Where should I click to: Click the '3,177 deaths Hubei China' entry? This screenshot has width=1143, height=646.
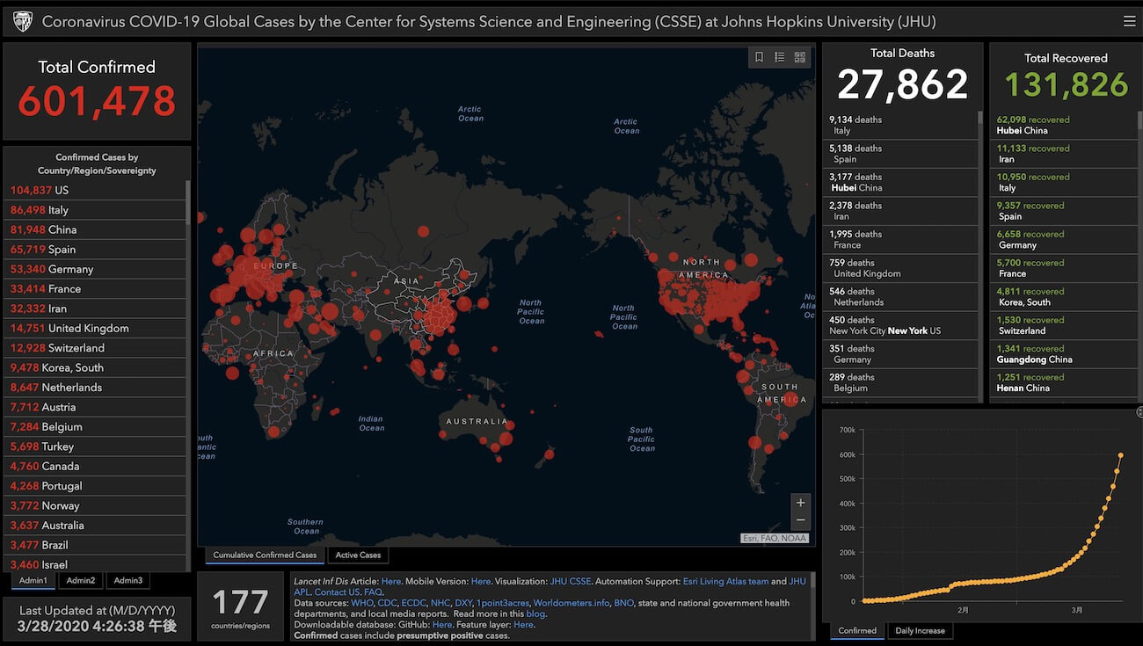click(902, 182)
